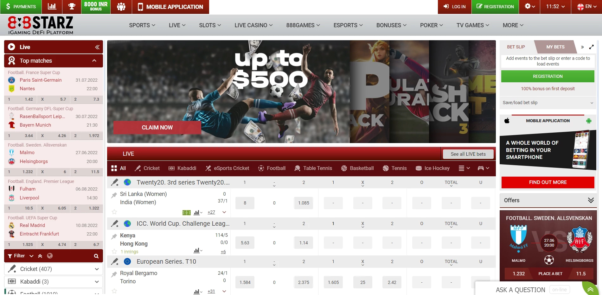Click the ASK A QUESTION chat bar

click(x=520, y=290)
